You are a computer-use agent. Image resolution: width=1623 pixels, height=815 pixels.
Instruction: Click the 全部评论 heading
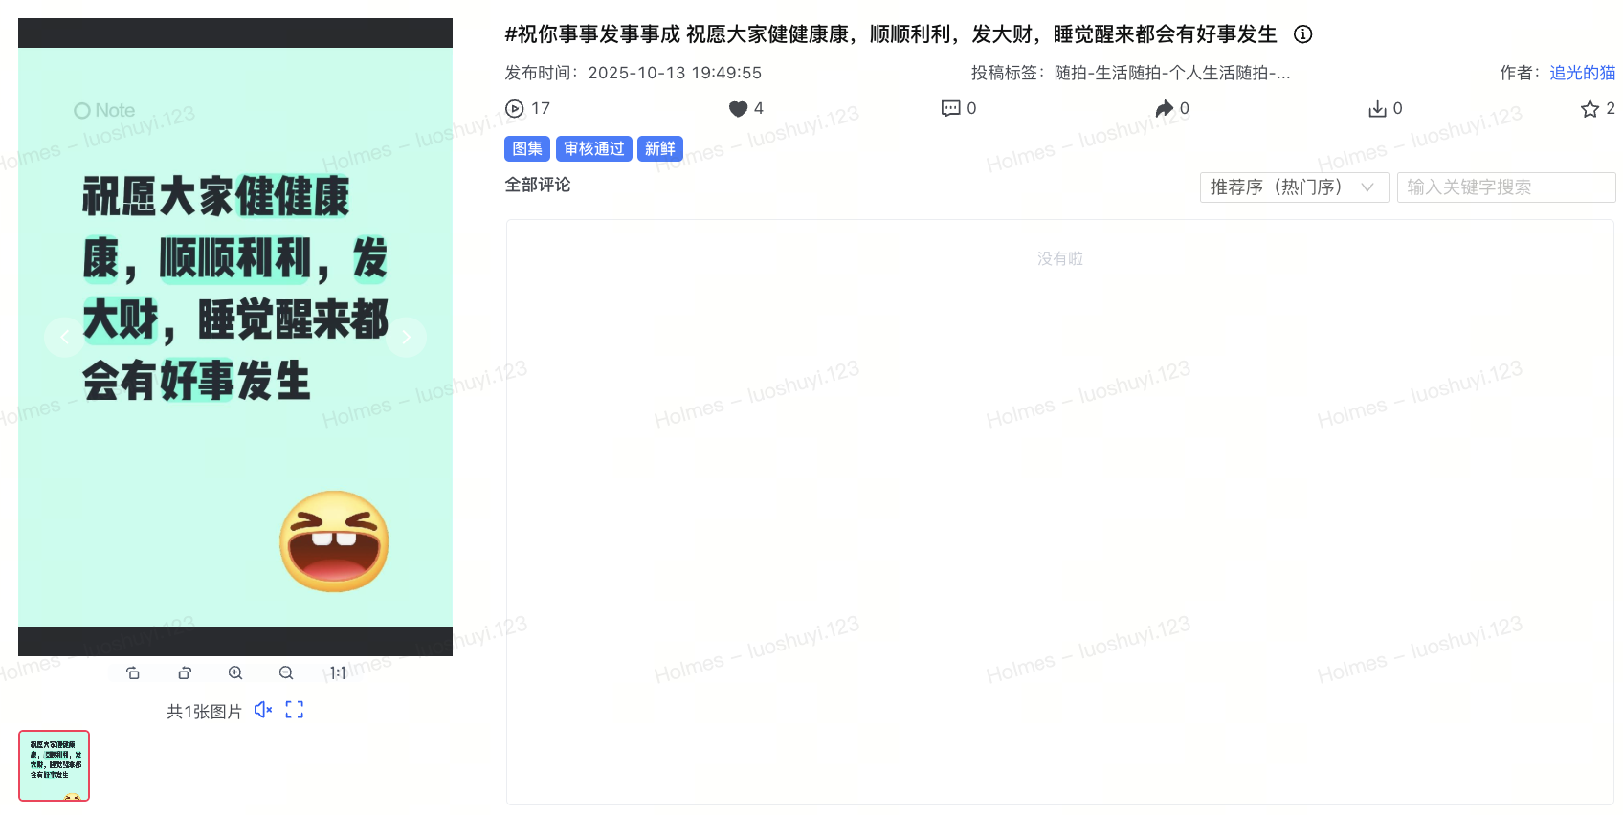click(538, 185)
